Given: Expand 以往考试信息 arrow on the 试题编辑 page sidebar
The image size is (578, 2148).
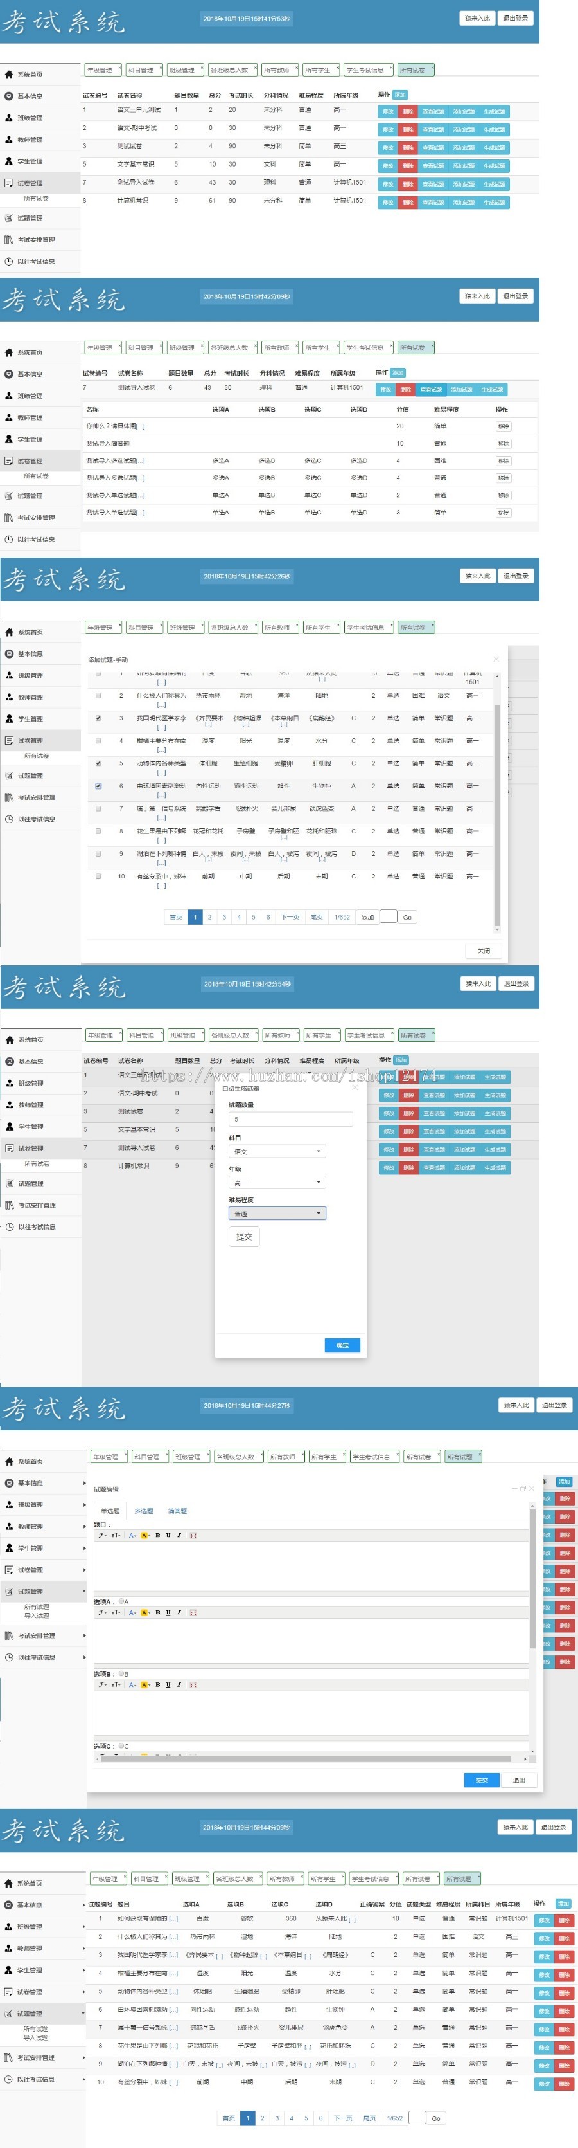Looking at the screenshot, I should pyautogui.click(x=84, y=1657).
